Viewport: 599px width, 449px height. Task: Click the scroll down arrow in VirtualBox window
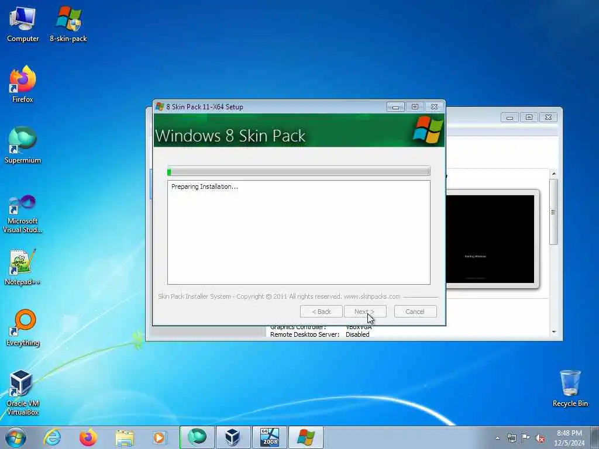click(554, 331)
